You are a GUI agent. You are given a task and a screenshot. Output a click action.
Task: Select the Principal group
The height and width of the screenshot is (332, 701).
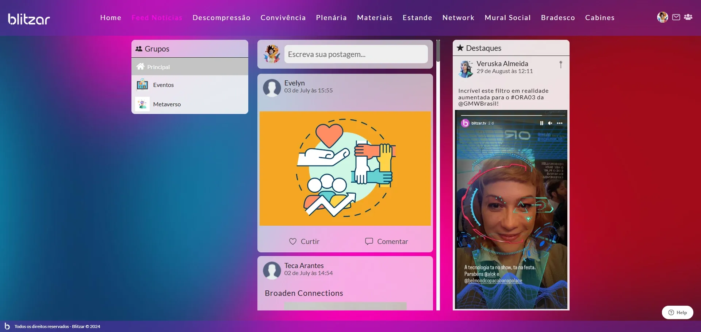[x=158, y=67]
